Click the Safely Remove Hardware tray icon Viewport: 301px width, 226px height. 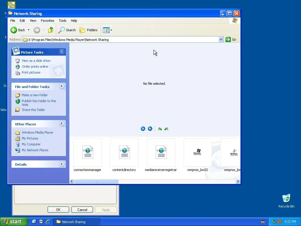(274, 222)
